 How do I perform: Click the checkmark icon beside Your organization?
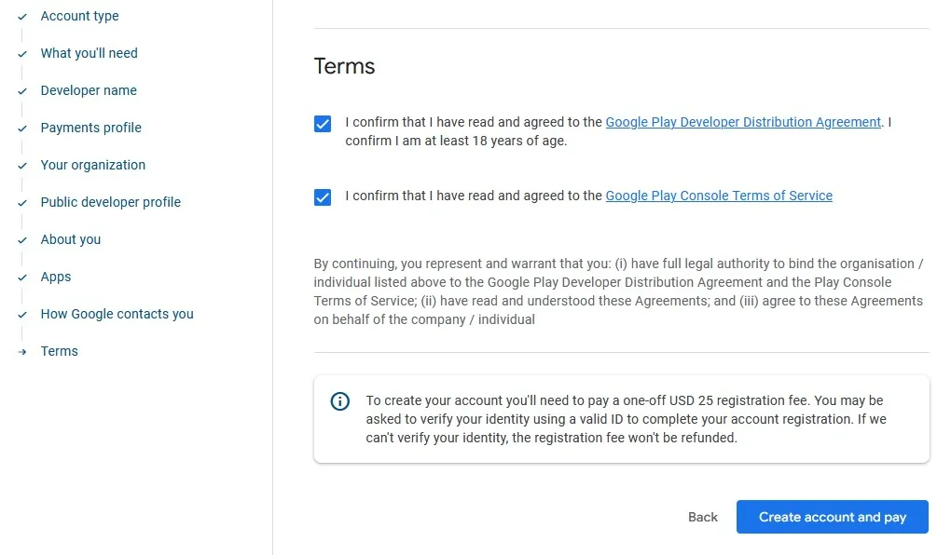point(21,165)
